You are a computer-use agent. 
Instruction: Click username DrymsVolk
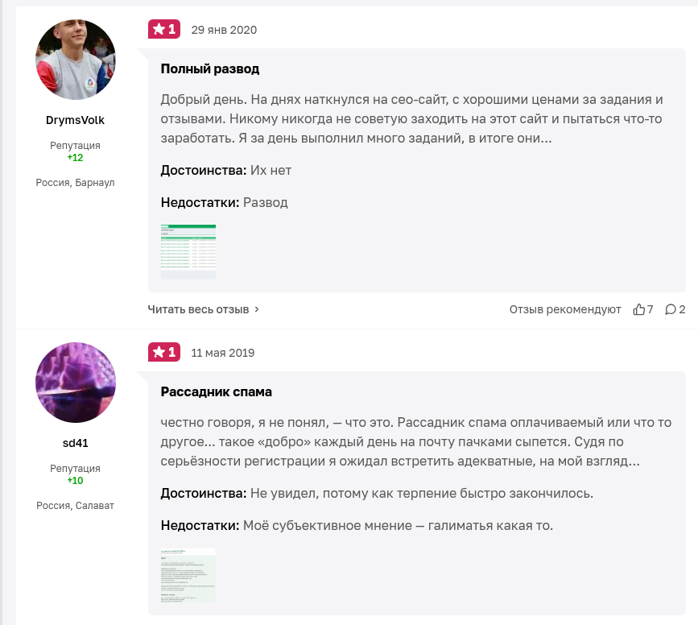(x=76, y=120)
